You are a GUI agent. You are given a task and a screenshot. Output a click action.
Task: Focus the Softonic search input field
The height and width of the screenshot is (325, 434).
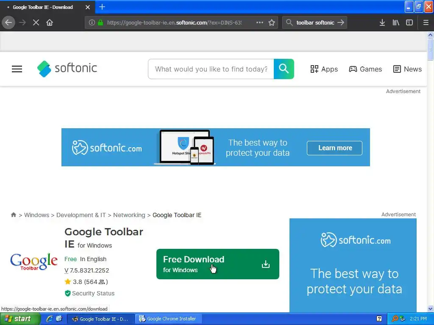point(211,69)
